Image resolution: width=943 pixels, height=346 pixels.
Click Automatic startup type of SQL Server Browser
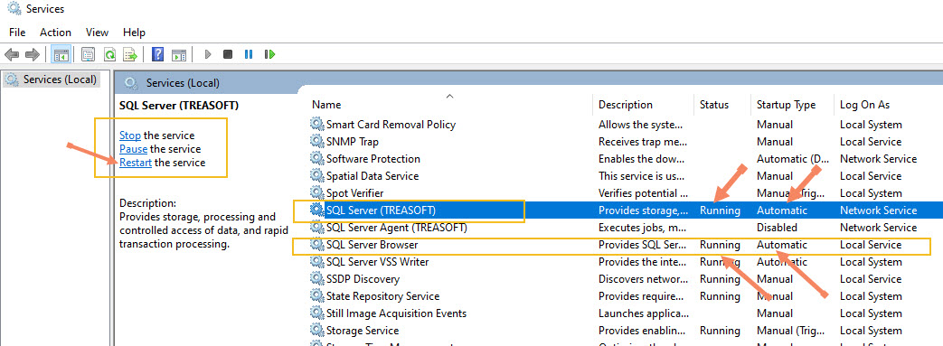click(x=782, y=245)
